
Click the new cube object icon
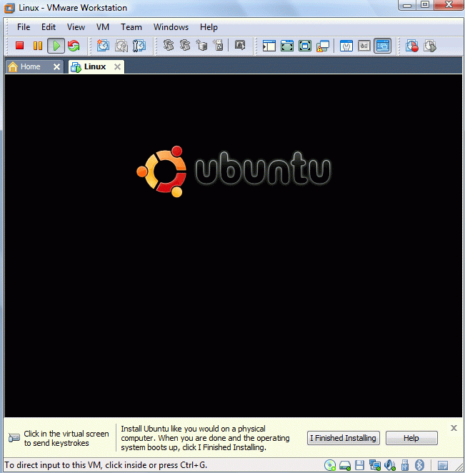point(201,45)
